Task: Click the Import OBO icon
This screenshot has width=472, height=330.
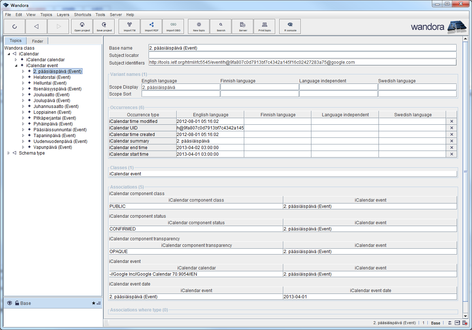Action: click(173, 26)
